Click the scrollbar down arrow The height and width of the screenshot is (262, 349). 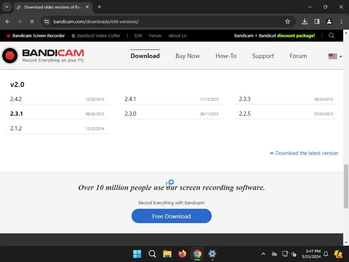click(x=346, y=243)
